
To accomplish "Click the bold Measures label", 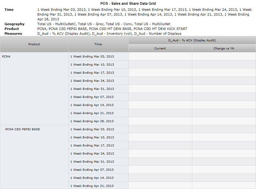I will [13, 34].
